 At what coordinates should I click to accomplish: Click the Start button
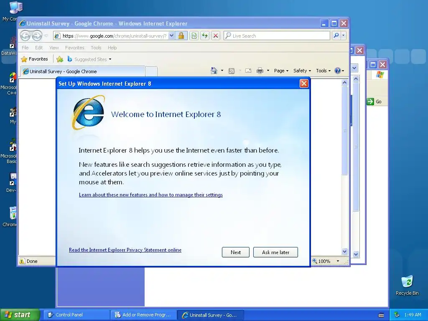pyautogui.click(x=20, y=315)
